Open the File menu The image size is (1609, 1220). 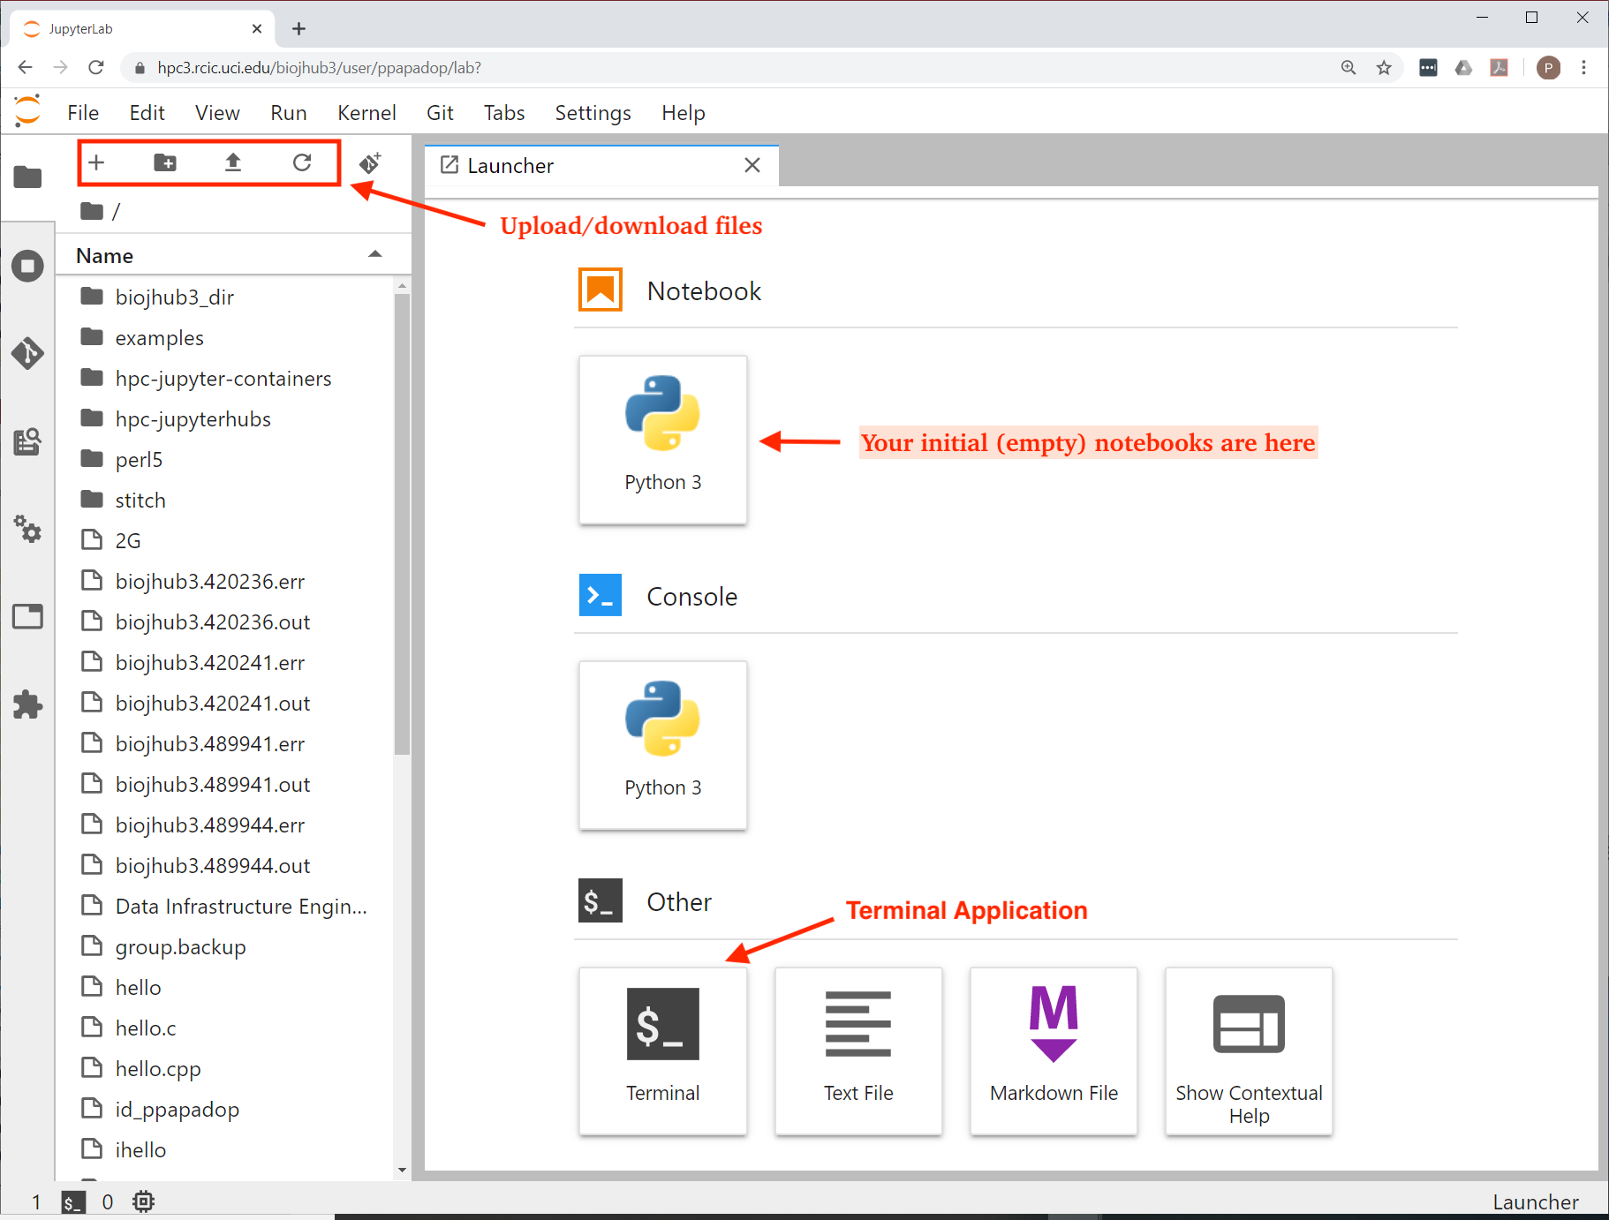83,113
